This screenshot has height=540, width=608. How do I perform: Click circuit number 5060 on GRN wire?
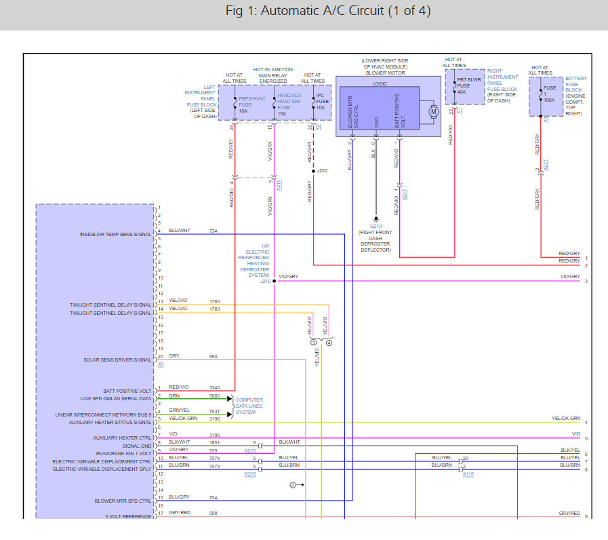click(214, 396)
